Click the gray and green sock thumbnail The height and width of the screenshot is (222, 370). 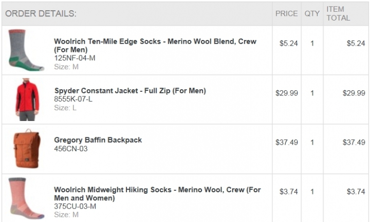tap(26, 50)
